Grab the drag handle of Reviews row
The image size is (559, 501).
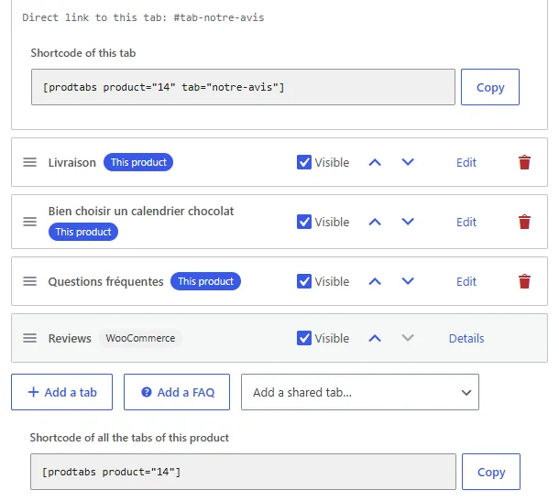[x=29, y=338]
